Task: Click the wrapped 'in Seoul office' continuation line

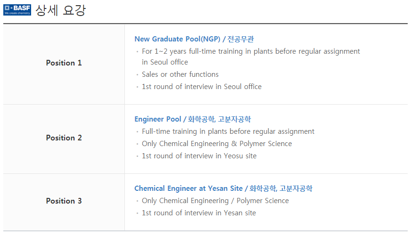Action: 164,62
